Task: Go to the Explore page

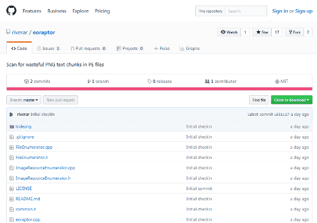Action: (x=80, y=11)
